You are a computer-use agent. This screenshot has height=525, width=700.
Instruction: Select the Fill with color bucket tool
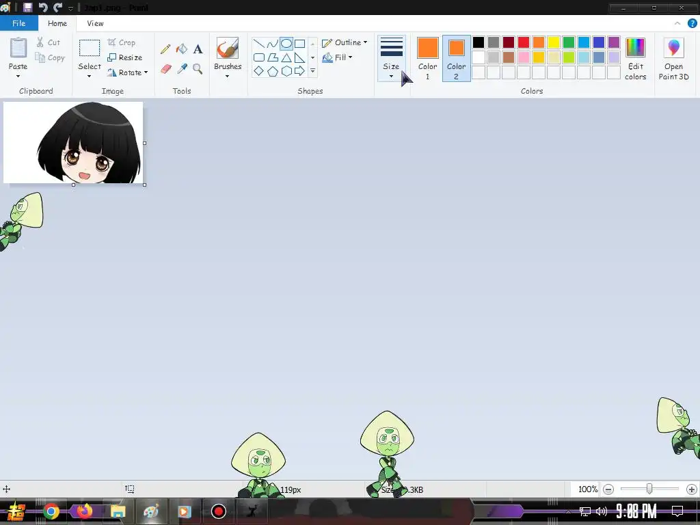(x=182, y=49)
